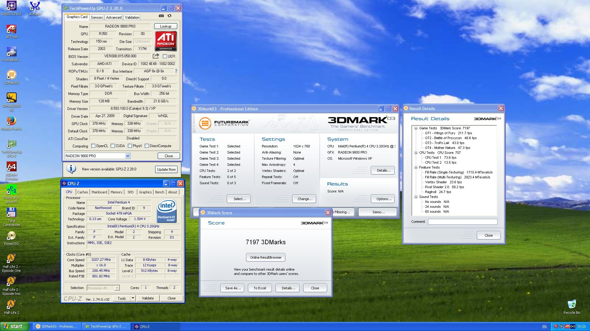
Task: Click GPU-Z refresh icon
Action: pyautogui.click(x=169, y=16)
